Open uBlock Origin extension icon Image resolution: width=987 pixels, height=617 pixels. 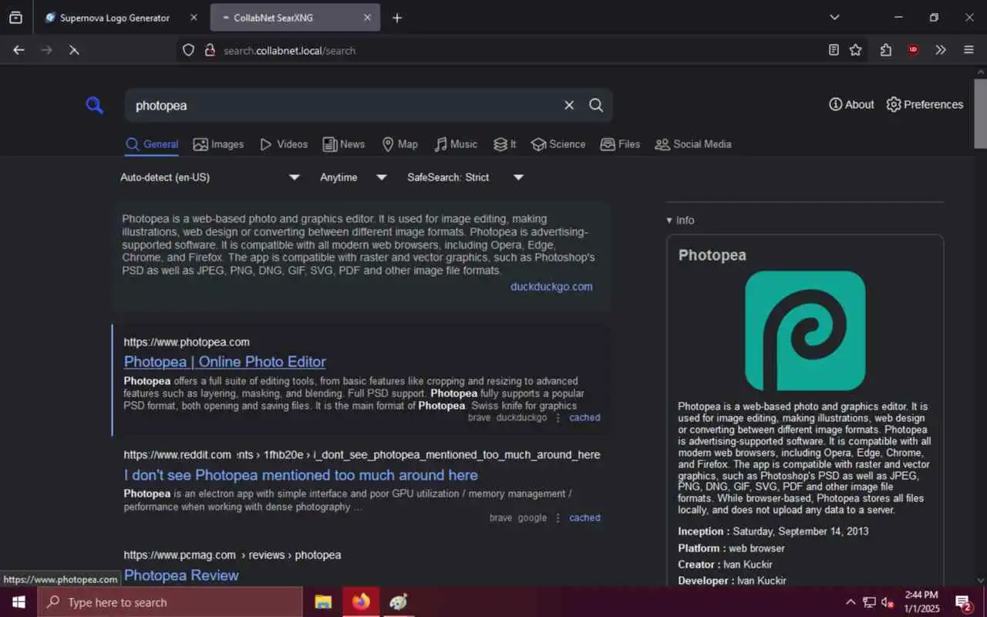913,50
